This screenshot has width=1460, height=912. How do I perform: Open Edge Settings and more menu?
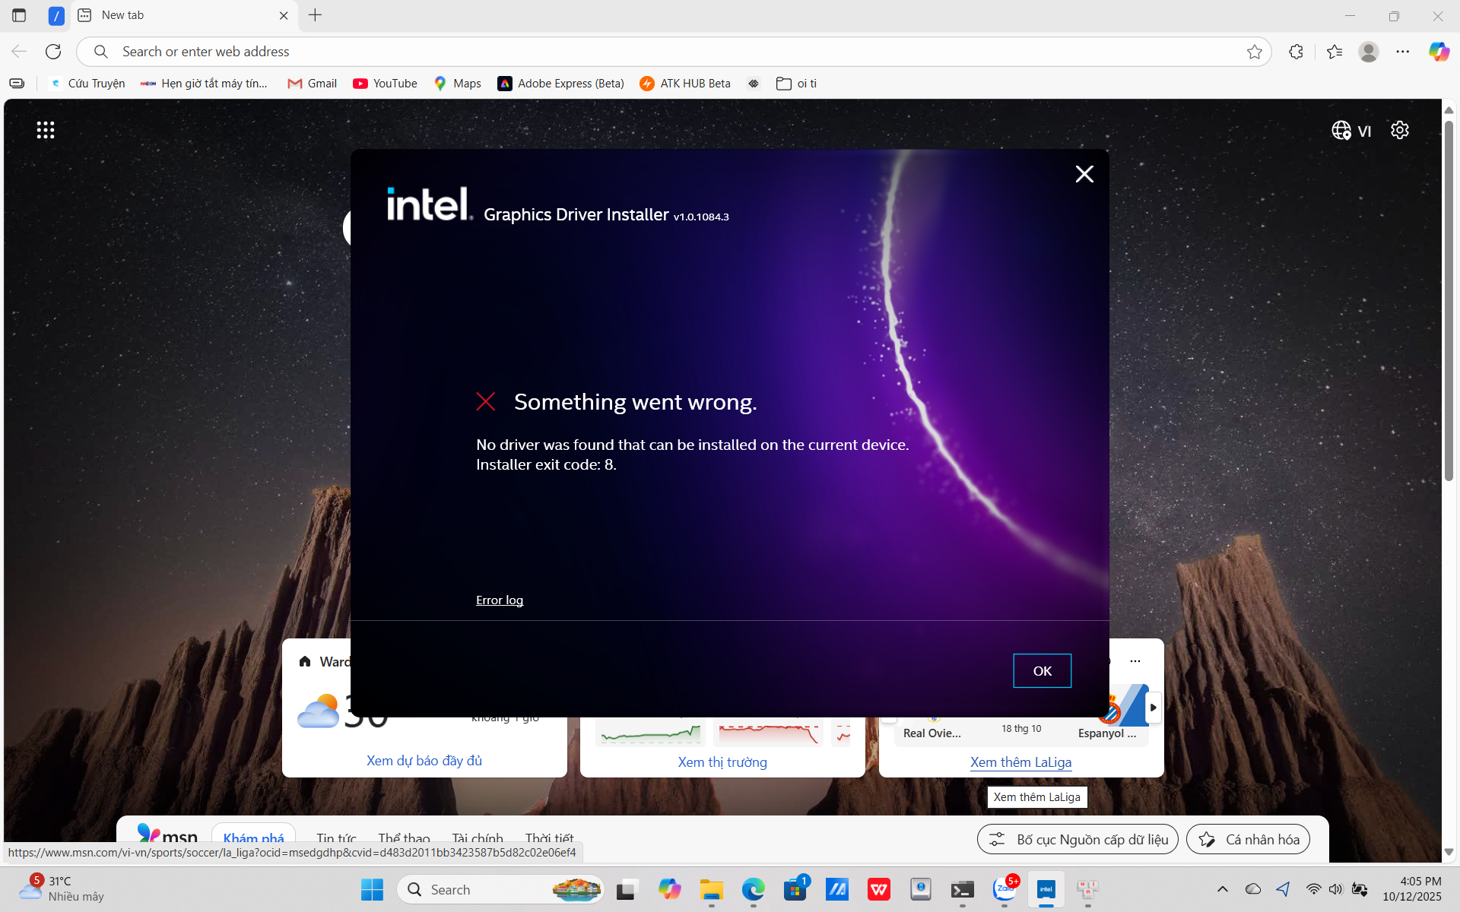click(x=1403, y=52)
